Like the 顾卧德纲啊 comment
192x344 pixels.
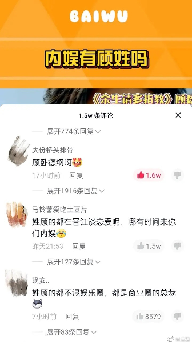(149, 175)
